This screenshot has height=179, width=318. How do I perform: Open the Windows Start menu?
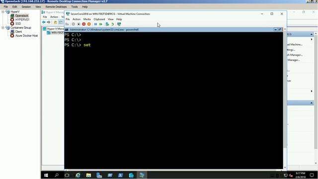(x=46, y=175)
